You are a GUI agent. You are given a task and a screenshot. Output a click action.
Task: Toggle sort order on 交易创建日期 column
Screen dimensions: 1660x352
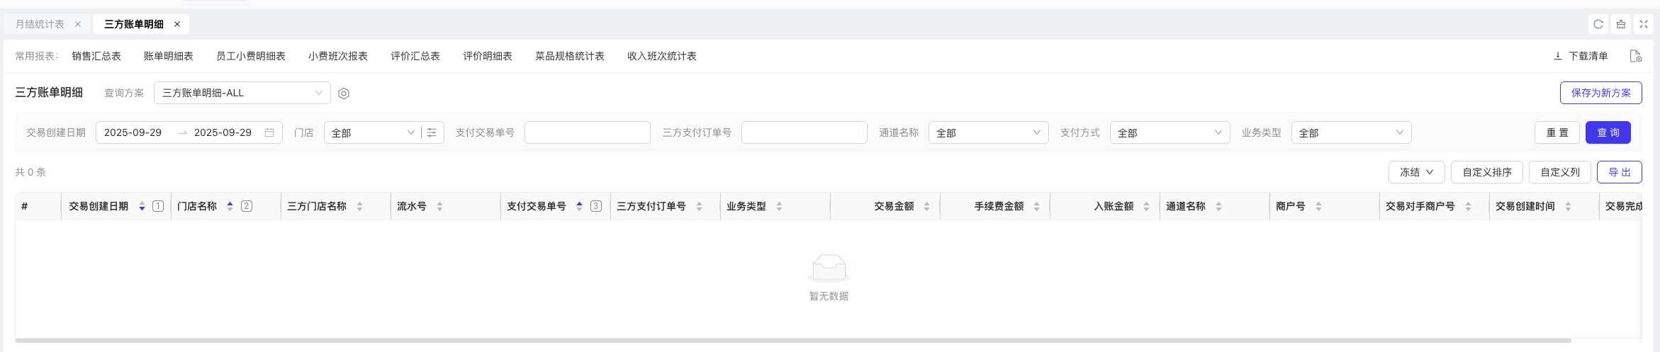click(x=142, y=206)
